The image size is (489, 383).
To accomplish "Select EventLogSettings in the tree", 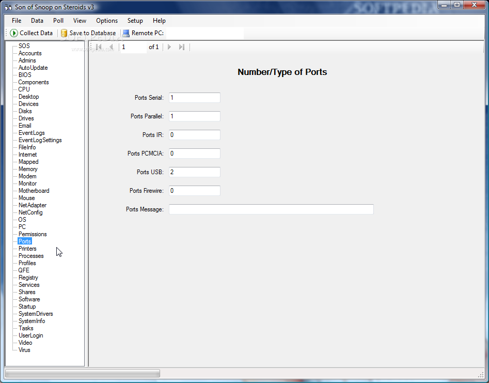I will [40, 140].
